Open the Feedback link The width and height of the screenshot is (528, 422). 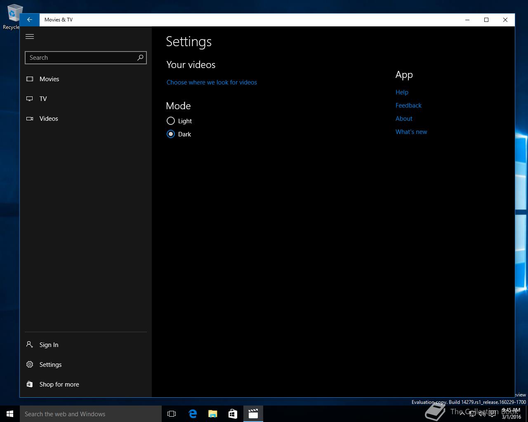tap(408, 105)
